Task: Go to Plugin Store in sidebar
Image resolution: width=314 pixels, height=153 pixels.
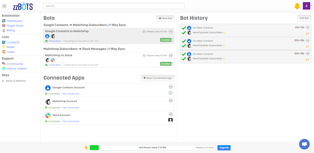Action: point(15,26)
